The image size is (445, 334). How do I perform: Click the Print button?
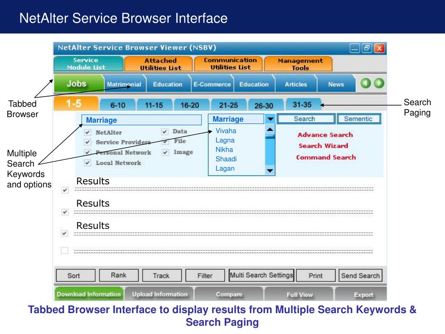coord(316,275)
